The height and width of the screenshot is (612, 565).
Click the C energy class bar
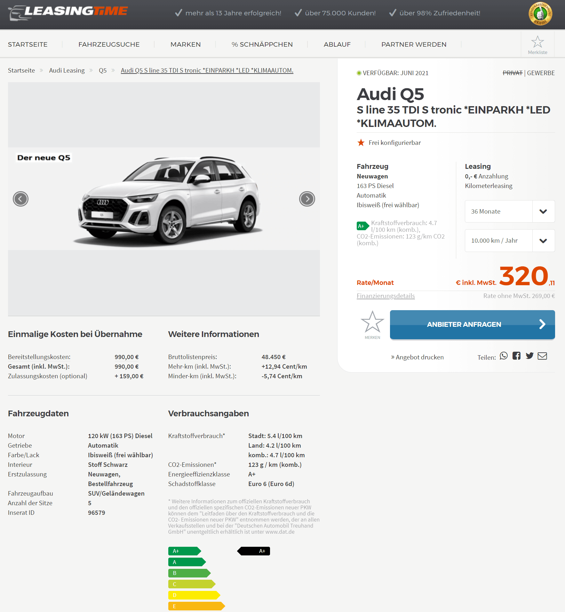click(192, 584)
